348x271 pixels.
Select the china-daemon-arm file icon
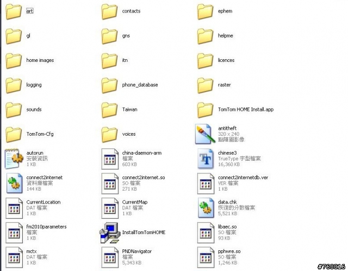click(x=110, y=159)
